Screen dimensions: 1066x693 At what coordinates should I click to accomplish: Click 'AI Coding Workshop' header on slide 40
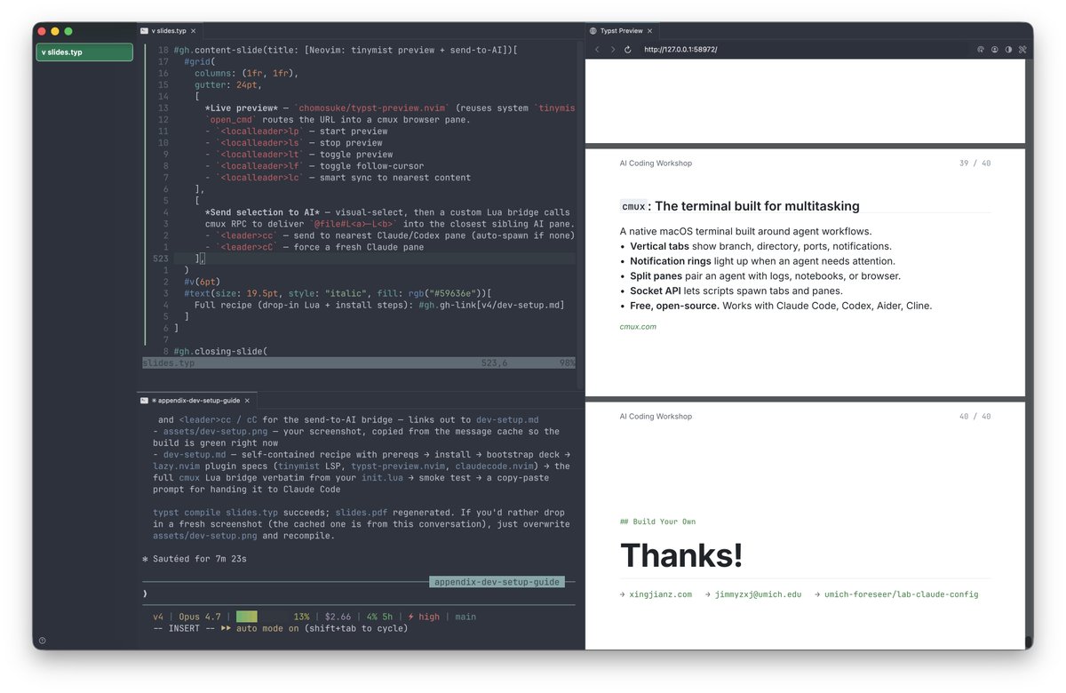pyautogui.click(x=656, y=417)
